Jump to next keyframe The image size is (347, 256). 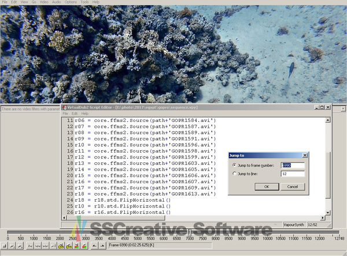[x=69, y=246]
